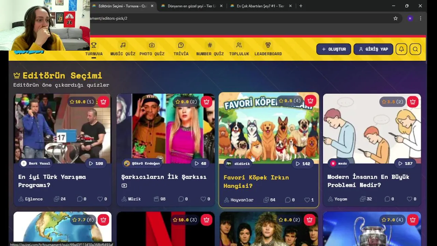Open Şarkıcıların İlk Şarkısı thumbnail
The width and height of the screenshot is (437, 246).
pos(166,128)
